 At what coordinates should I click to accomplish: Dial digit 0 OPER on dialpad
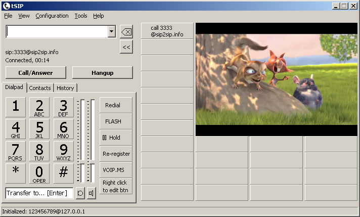[x=39, y=173]
